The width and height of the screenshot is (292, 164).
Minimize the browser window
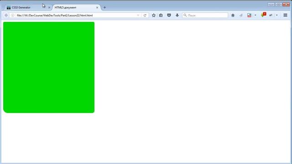(x=271, y=4)
